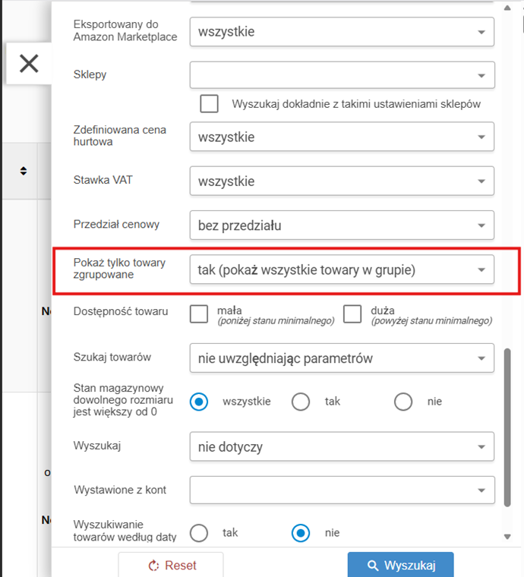Click the vertical scrollbar thumb in panel

507,427
